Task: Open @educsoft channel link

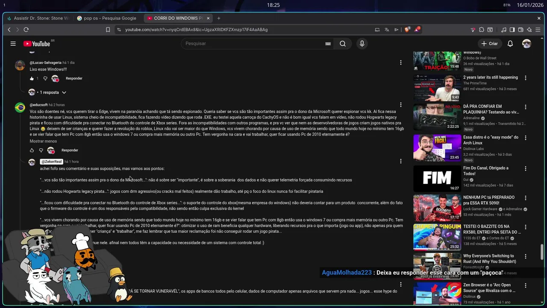Action: (38, 105)
